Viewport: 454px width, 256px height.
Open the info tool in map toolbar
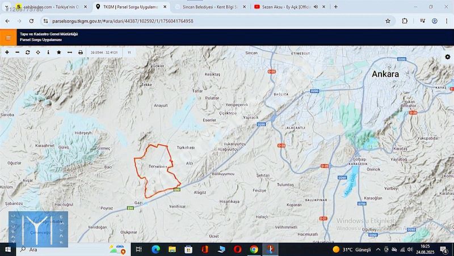pyautogui.click(x=48, y=52)
